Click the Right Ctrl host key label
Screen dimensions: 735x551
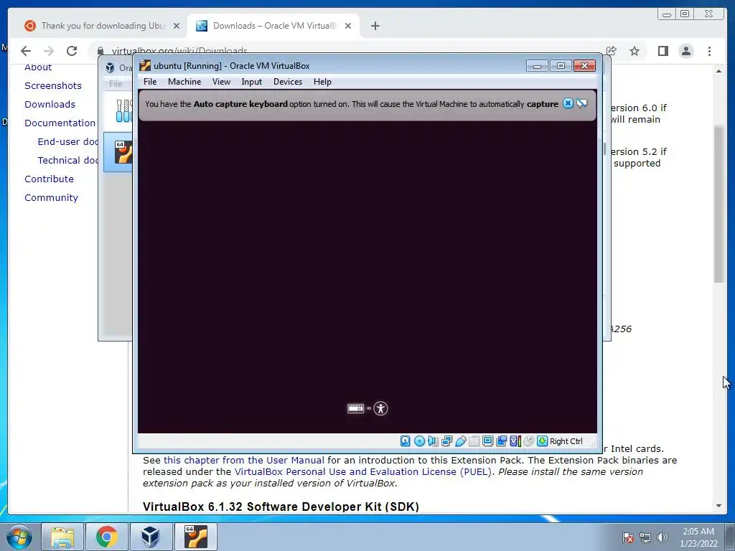click(x=566, y=441)
